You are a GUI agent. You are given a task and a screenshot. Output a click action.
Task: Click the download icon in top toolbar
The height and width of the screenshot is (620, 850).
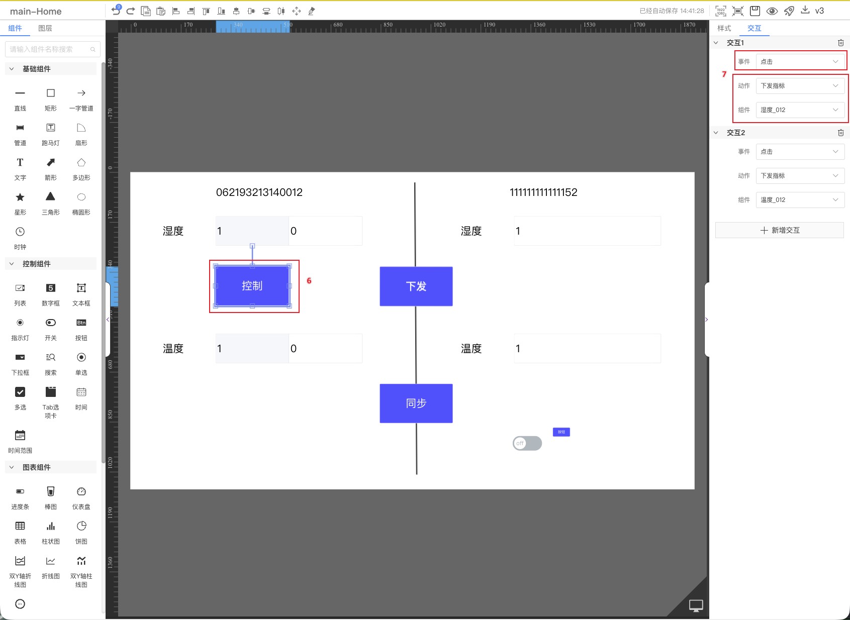(805, 11)
